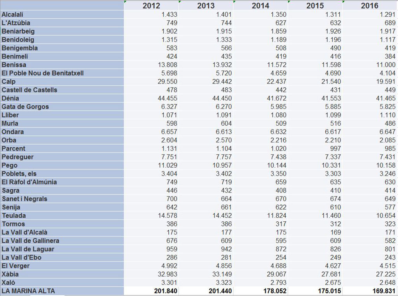Select the 2012 column header
398x296 pixels.
tap(151, 5)
